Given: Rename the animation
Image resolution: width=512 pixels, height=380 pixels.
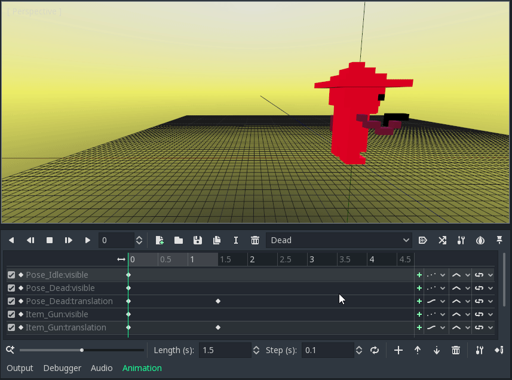Looking at the screenshot, I should [236, 240].
